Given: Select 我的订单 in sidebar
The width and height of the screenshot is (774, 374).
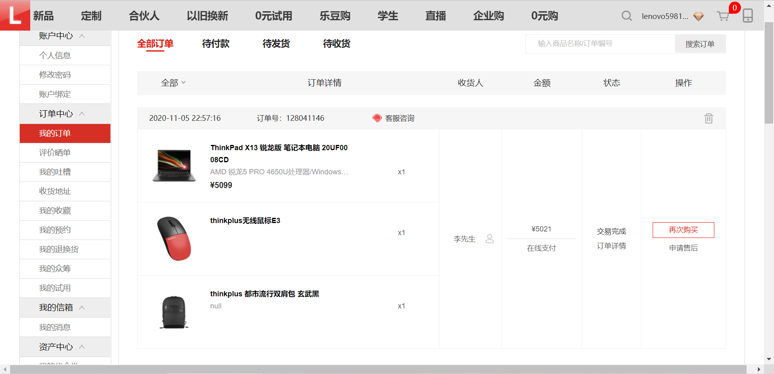Looking at the screenshot, I should pyautogui.click(x=65, y=133).
